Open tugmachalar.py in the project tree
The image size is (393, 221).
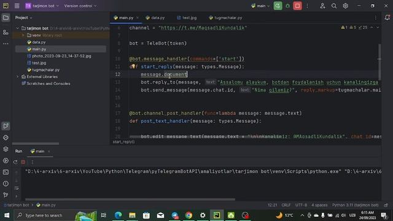coord(44,69)
